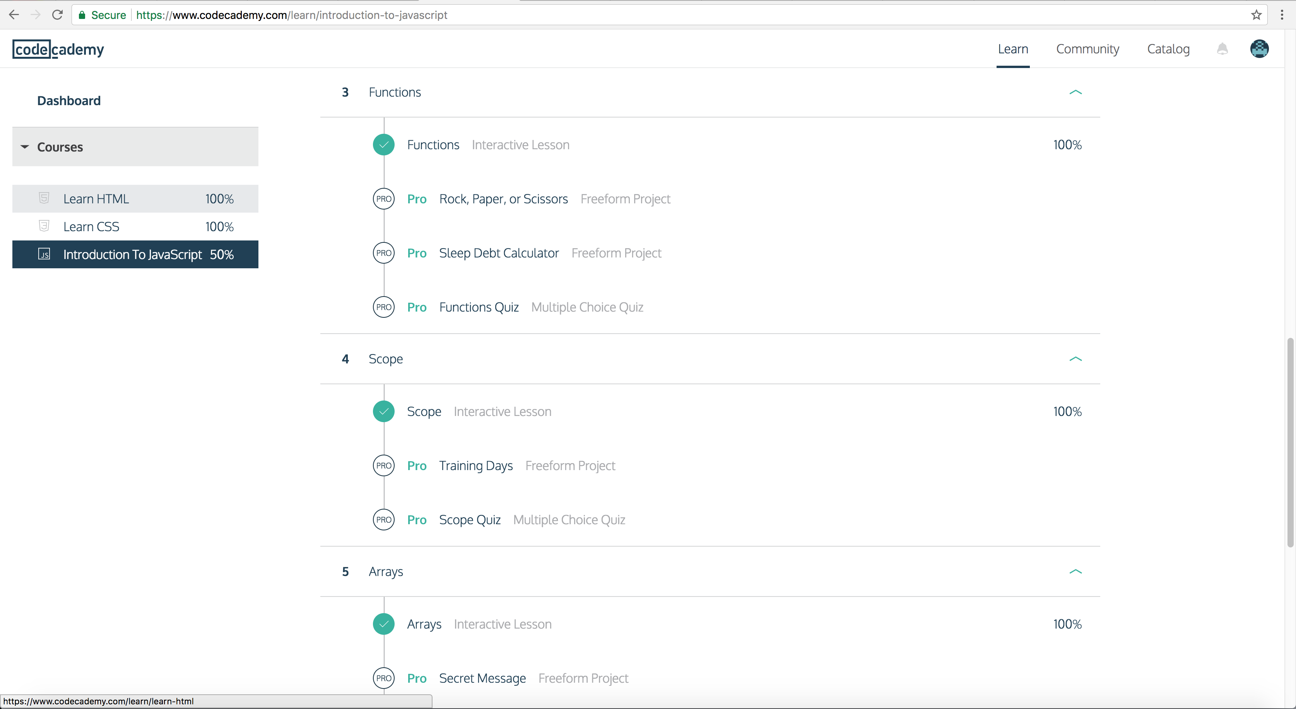Image resolution: width=1296 pixels, height=709 pixels.
Task: Click the browser address bar URL
Action: coord(292,15)
